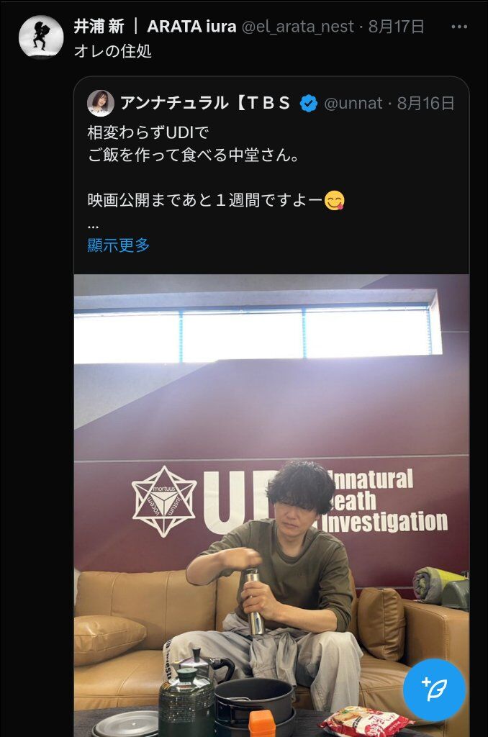Tap the floating compose new post button

pos(435,689)
